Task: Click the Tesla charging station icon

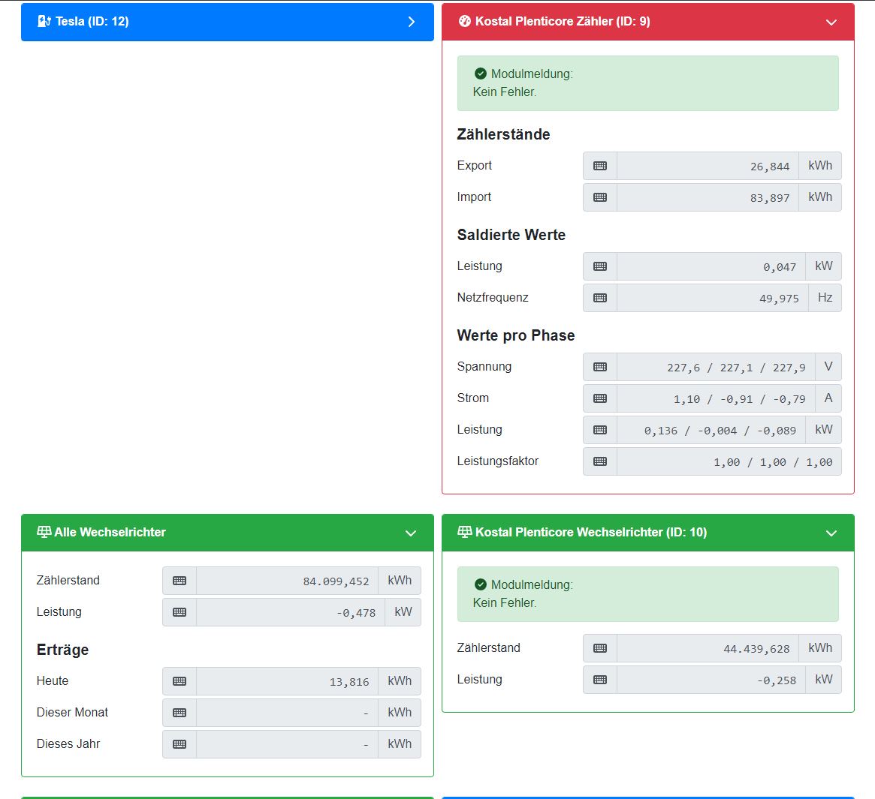Action: 44,21
